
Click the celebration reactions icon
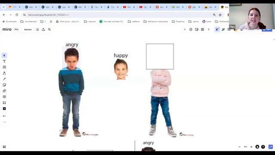click(223, 30)
